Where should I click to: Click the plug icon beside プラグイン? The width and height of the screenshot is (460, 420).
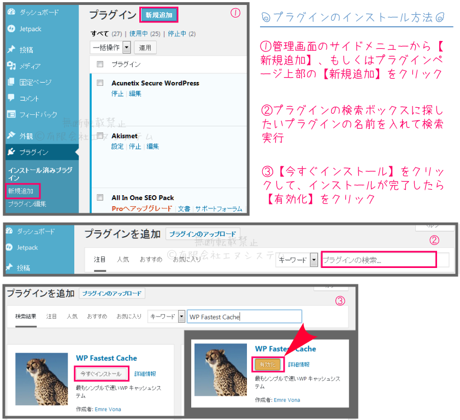coord(11,151)
